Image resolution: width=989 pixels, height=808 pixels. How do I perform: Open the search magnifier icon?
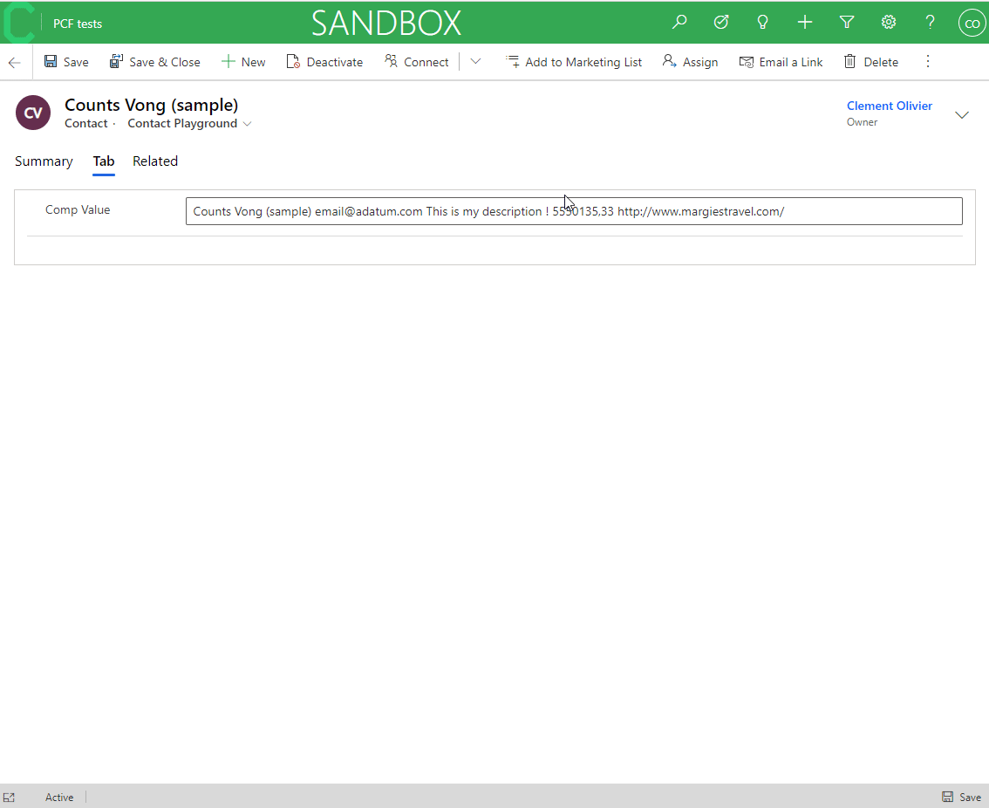click(679, 23)
